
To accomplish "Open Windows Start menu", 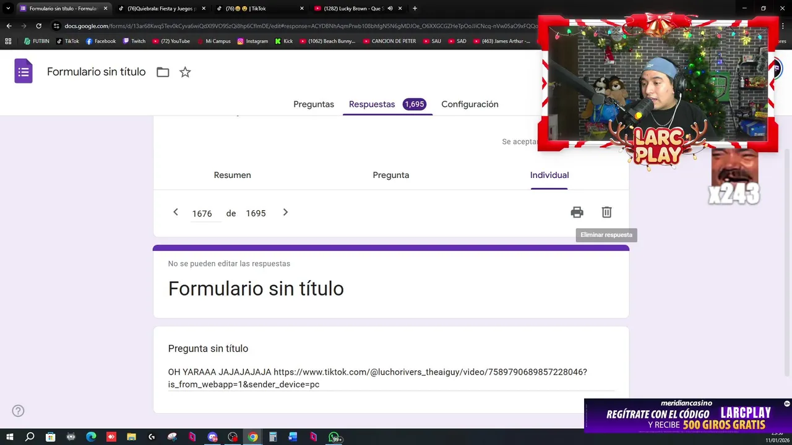I will pos(9,437).
